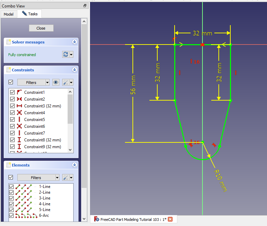This screenshot has width=267, height=226.
Task: Select the FreeCAD Part Modeling Tutorial document tab
Action: [x=130, y=219]
